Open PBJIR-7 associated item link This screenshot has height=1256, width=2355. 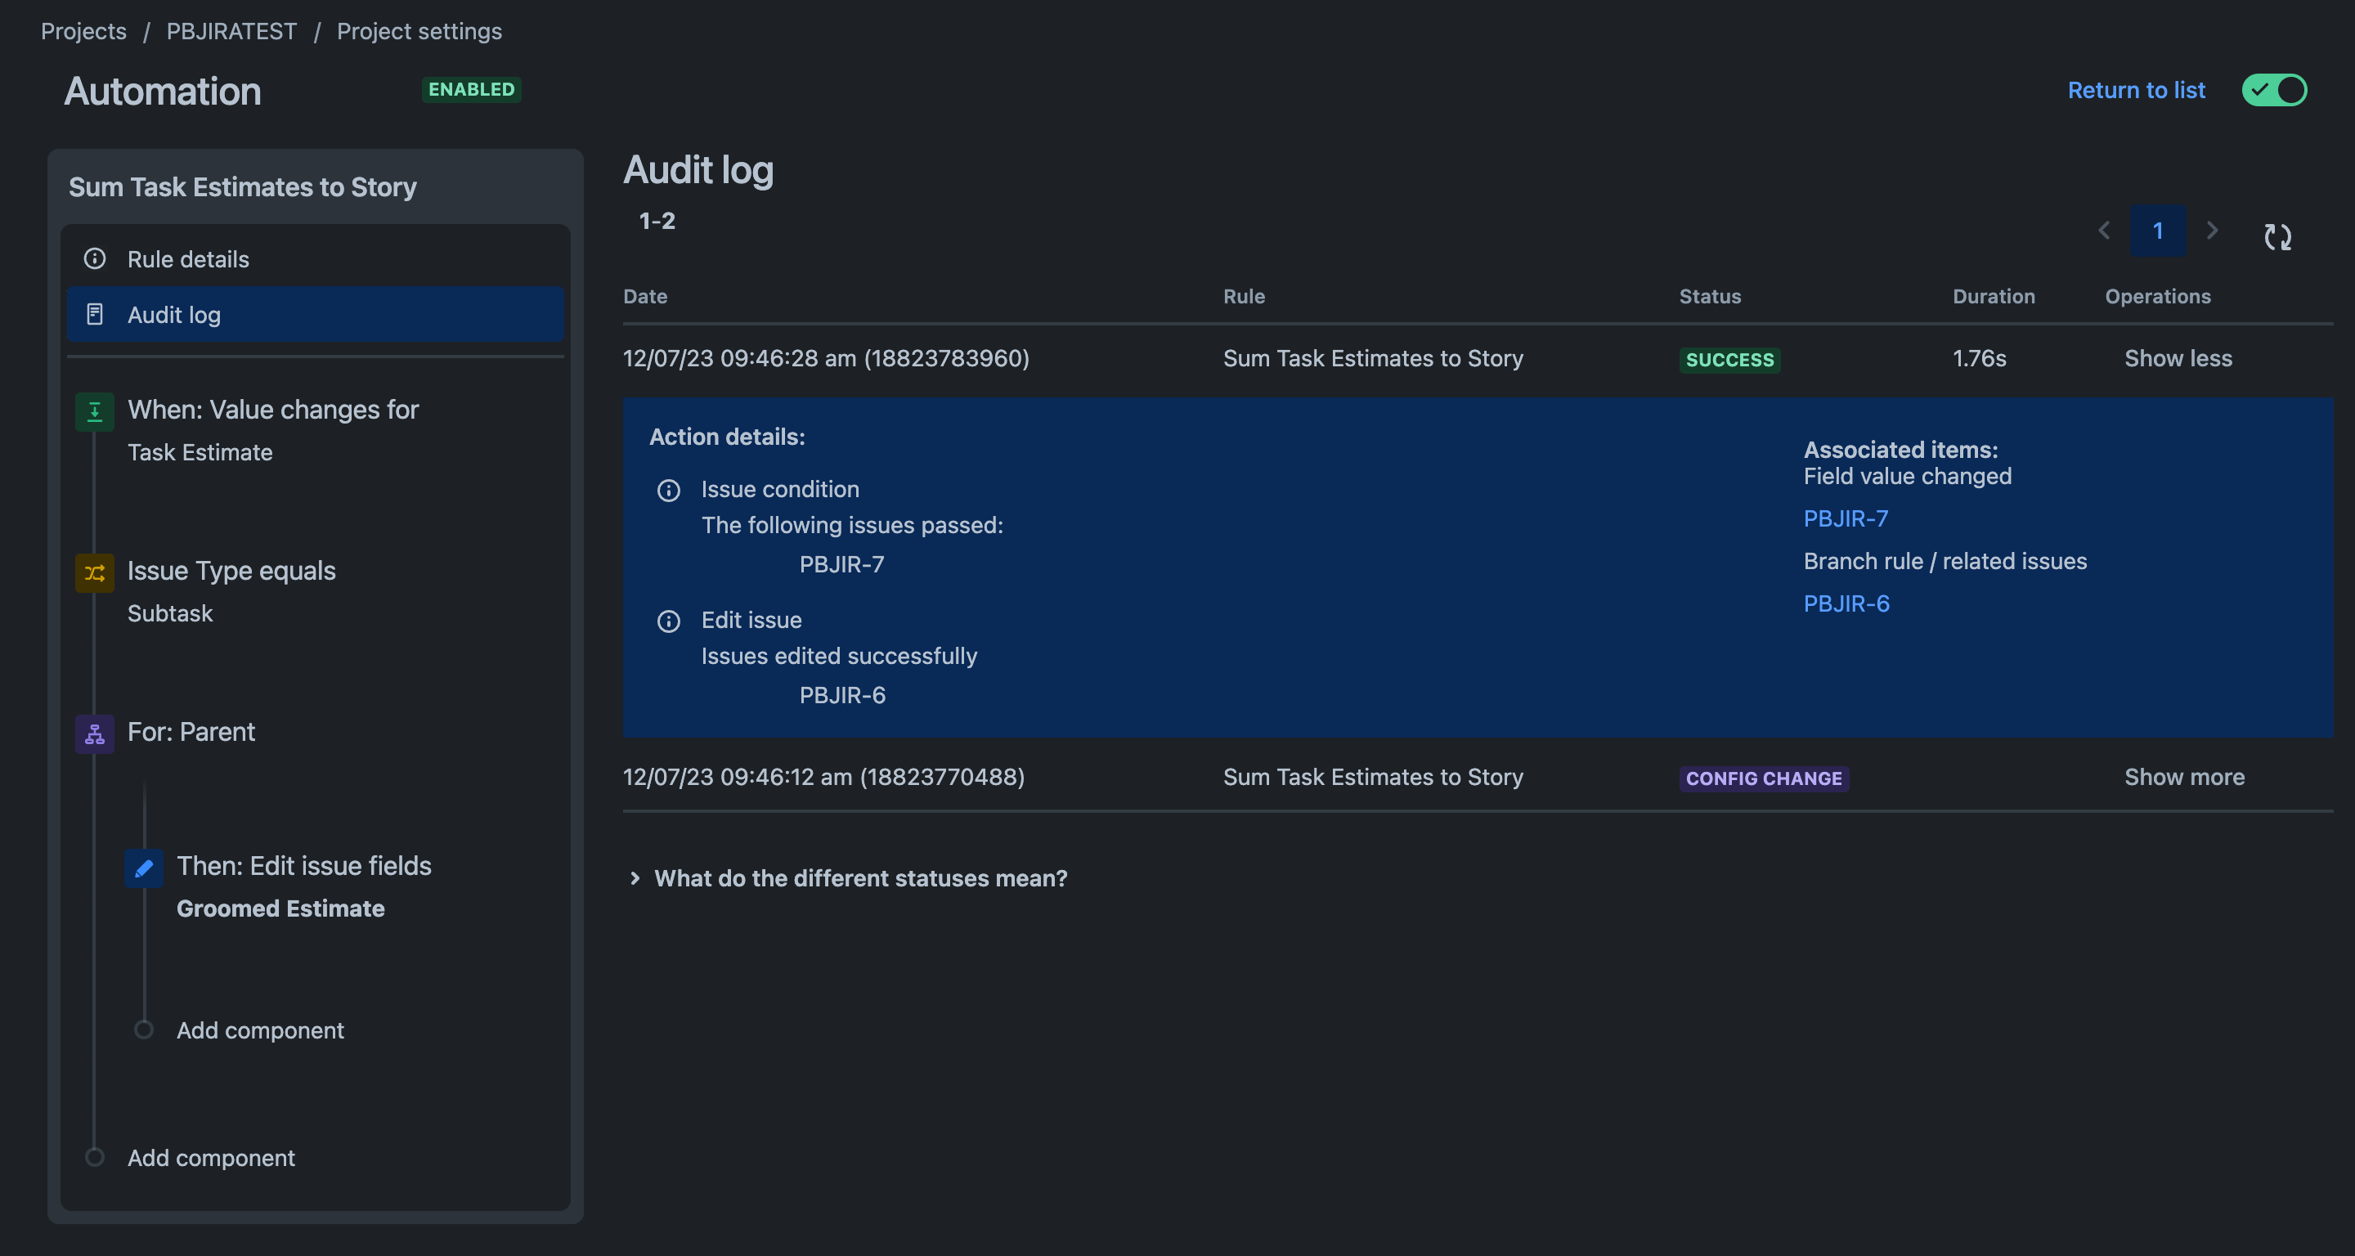click(x=1845, y=518)
